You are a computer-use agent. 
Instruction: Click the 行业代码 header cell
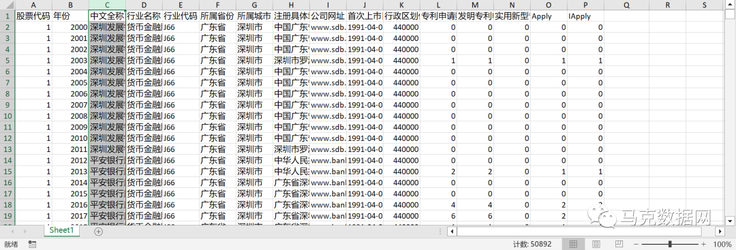click(x=181, y=16)
